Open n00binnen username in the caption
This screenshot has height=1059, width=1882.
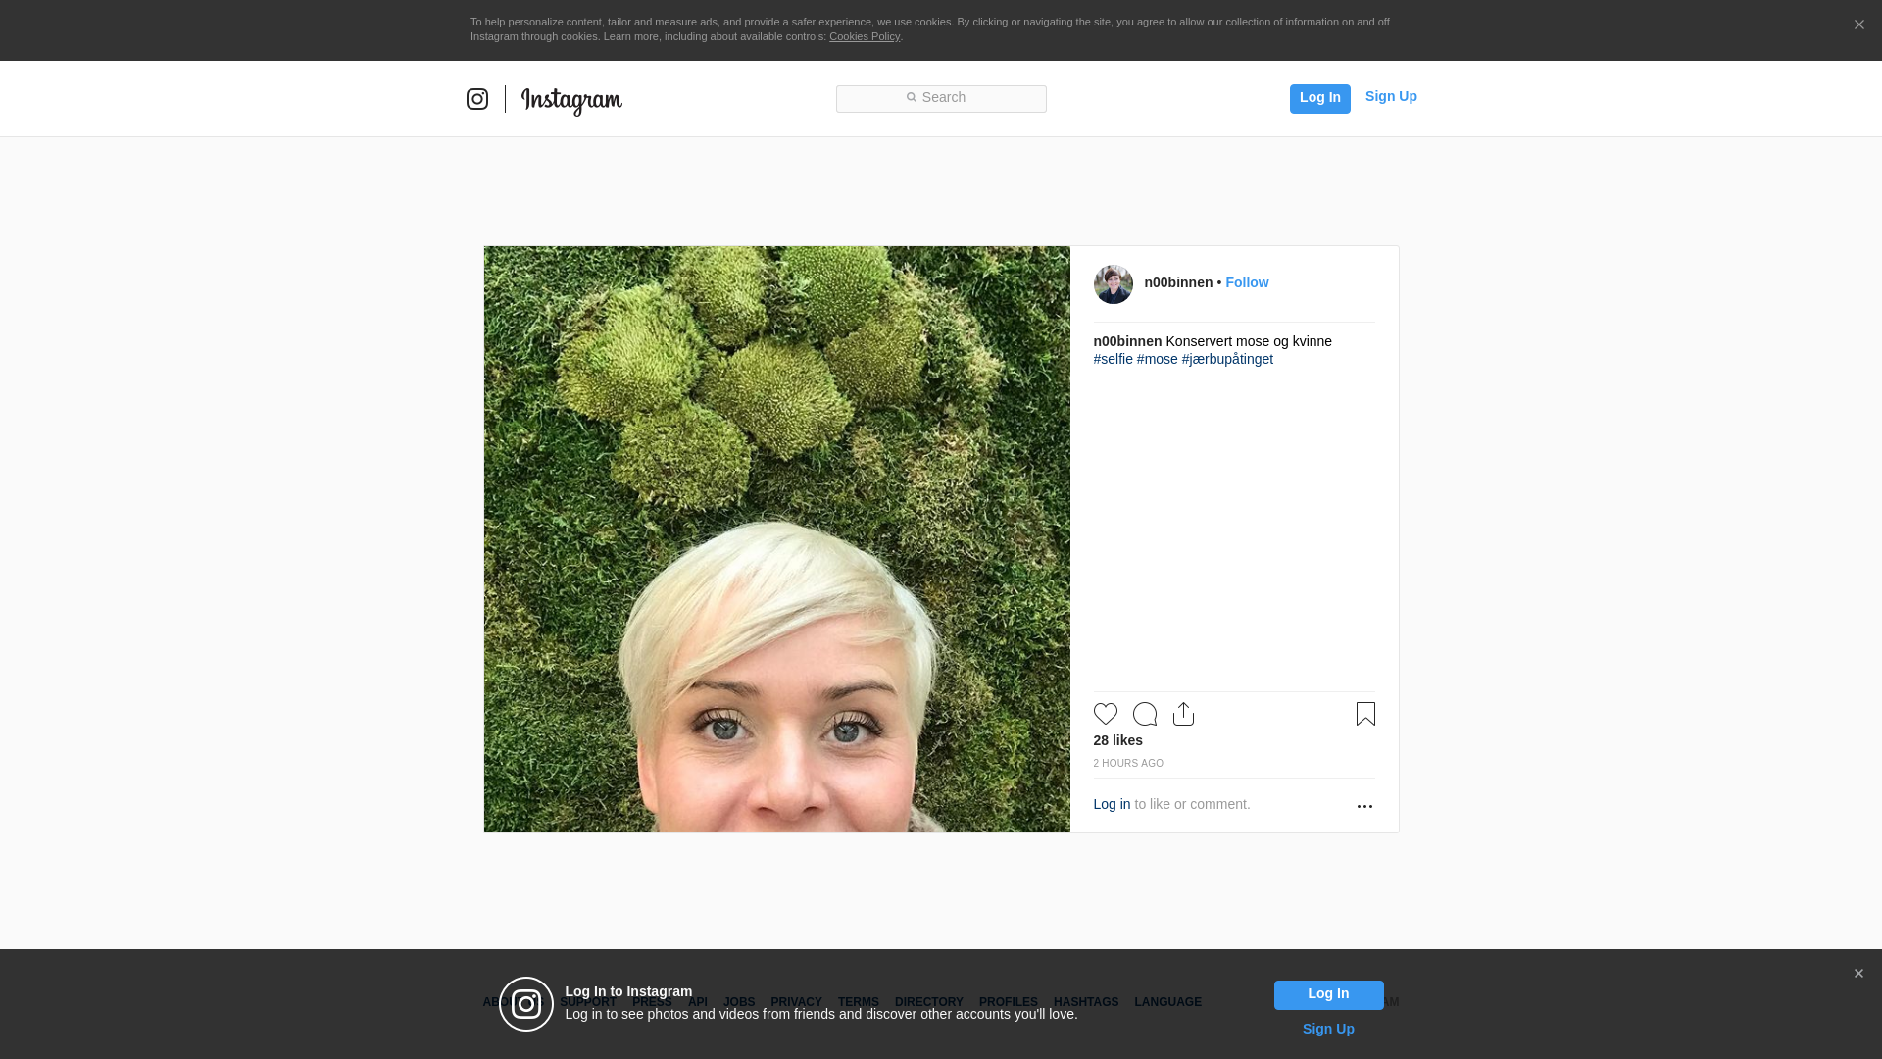tap(1127, 341)
